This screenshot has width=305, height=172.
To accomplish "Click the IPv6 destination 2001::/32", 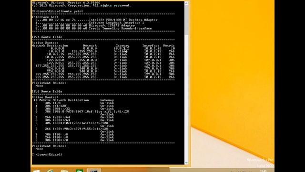I will pyautogui.click(x=61, y=109).
